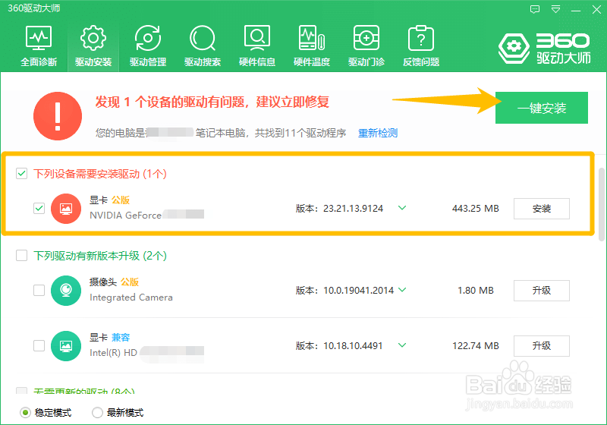Click the 122.74 MB size text

[476, 345]
